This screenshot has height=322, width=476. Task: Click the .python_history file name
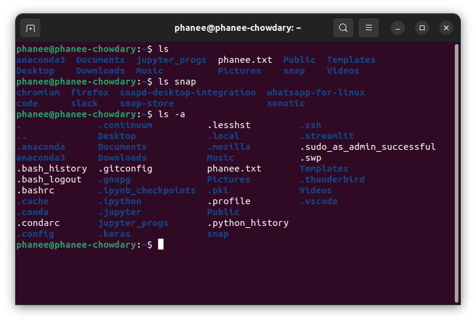(x=248, y=224)
